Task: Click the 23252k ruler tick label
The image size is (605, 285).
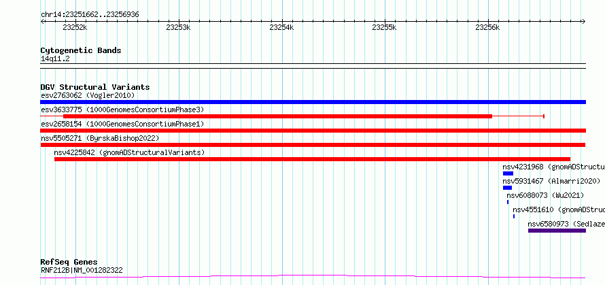Action: click(75, 27)
